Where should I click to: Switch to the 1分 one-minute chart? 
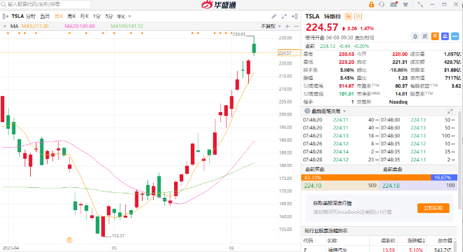point(96,16)
